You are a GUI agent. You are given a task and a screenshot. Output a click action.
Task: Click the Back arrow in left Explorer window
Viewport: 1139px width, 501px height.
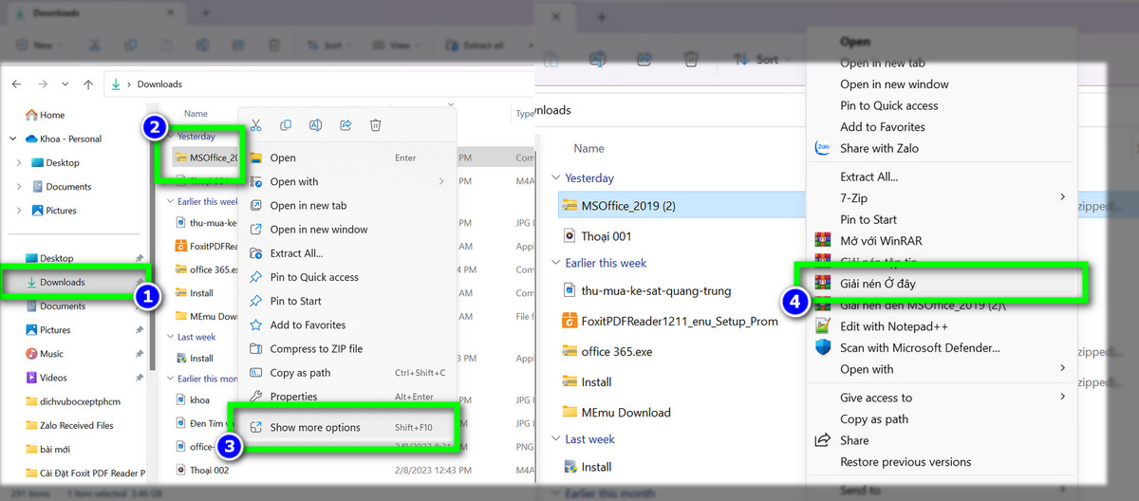[16, 84]
